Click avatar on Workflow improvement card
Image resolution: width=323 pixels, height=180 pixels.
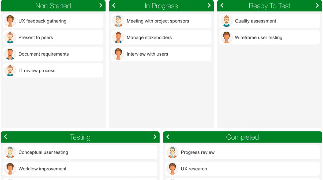(x=10, y=169)
